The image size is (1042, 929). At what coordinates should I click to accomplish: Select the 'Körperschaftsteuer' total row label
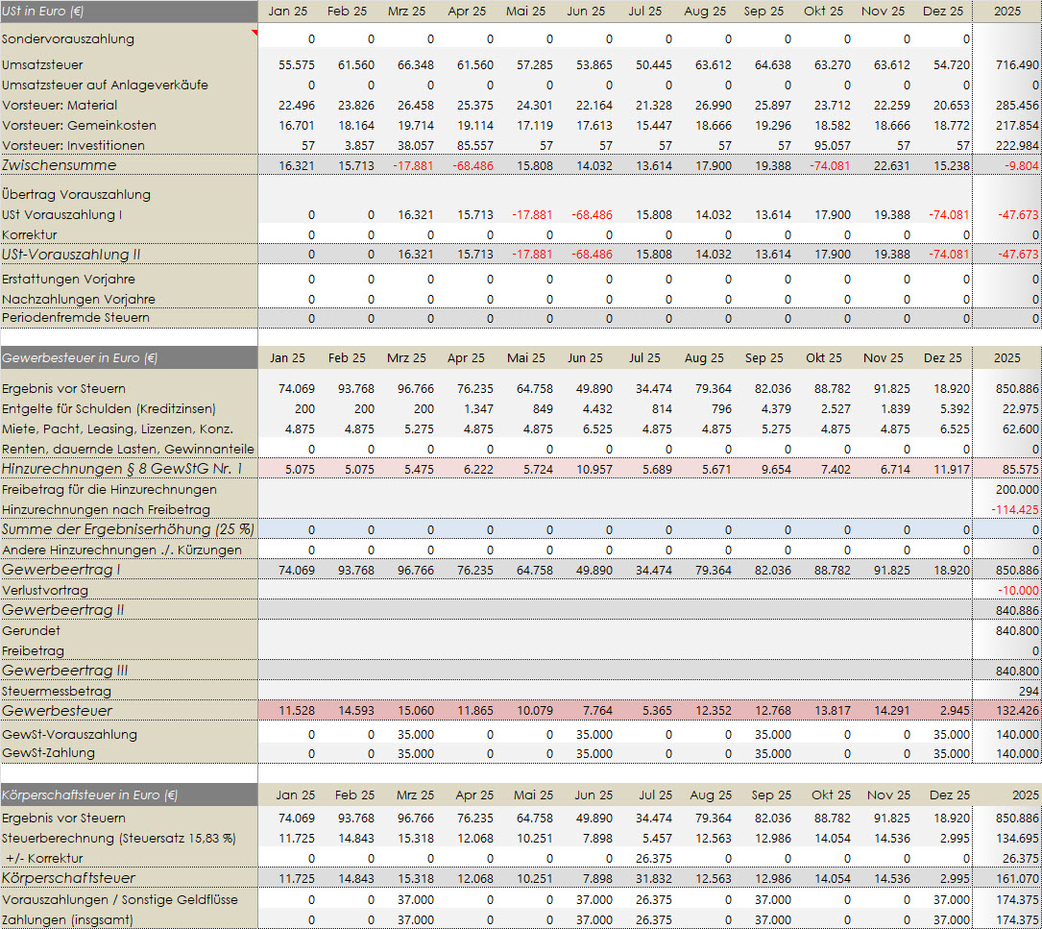coord(68,878)
